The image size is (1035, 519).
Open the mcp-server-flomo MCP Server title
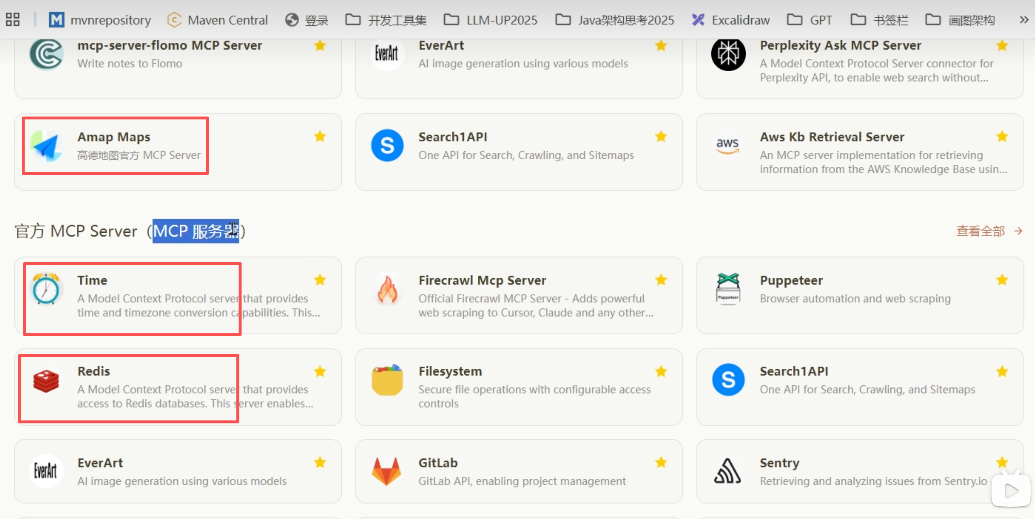click(x=170, y=45)
